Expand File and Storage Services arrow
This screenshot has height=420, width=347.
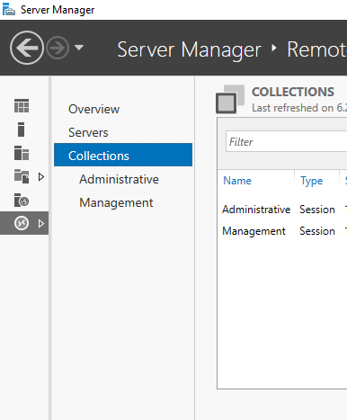41,177
